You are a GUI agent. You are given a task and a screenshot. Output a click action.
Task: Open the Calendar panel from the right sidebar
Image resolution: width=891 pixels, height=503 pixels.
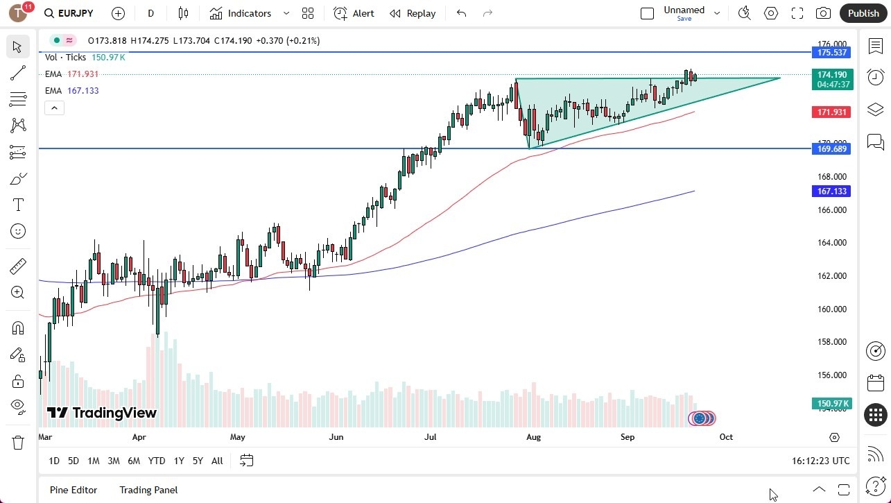coord(875,382)
